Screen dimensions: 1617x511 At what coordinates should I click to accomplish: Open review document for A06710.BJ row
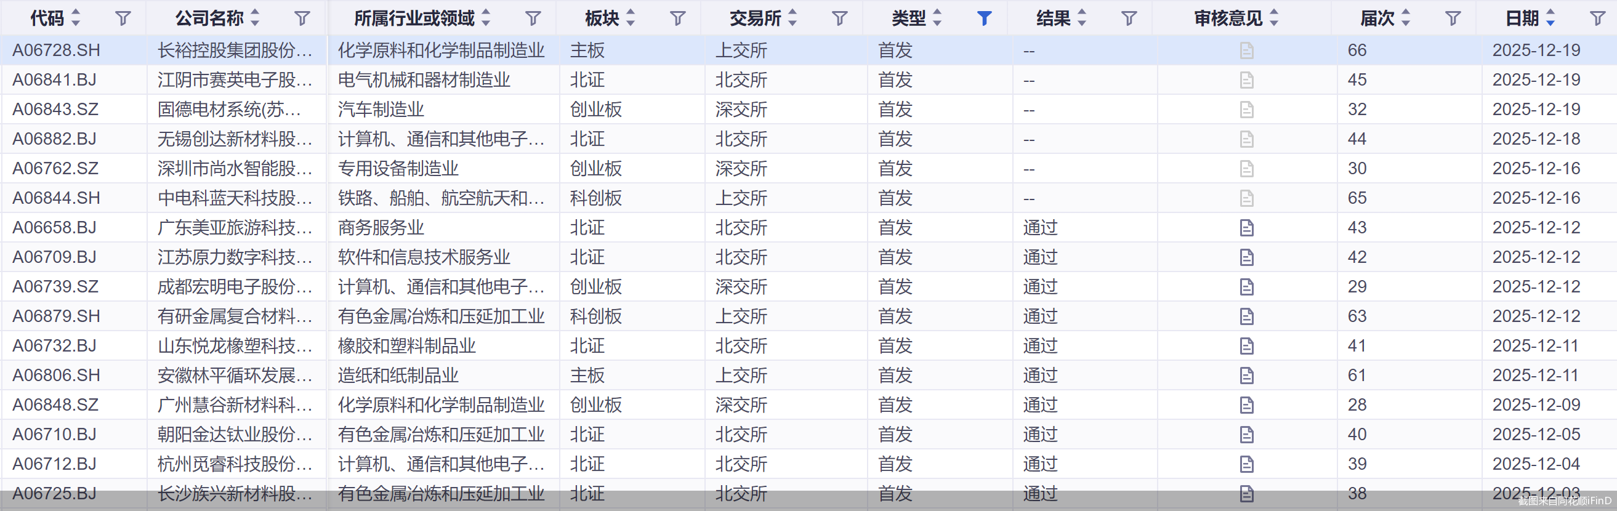1247,435
